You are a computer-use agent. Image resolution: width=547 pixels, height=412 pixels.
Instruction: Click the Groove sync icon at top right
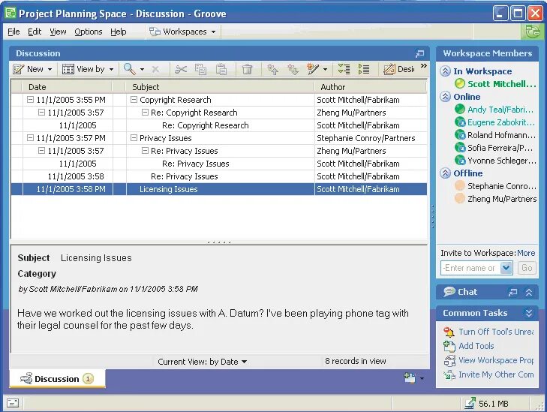533,32
